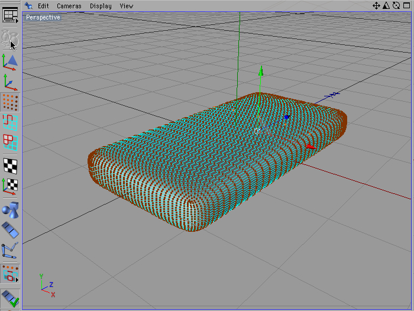Click the Perspective view label
The image size is (414, 311).
tap(43, 17)
